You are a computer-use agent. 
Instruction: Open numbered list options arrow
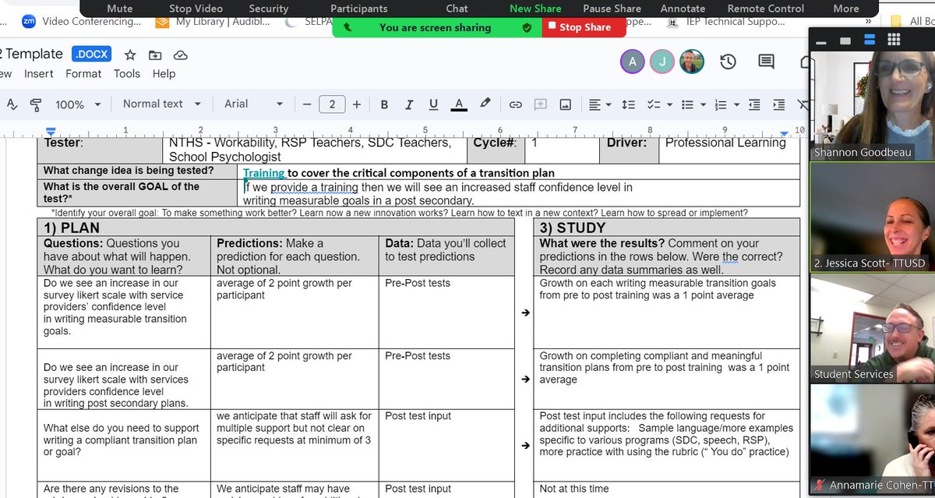(x=735, y=104)
